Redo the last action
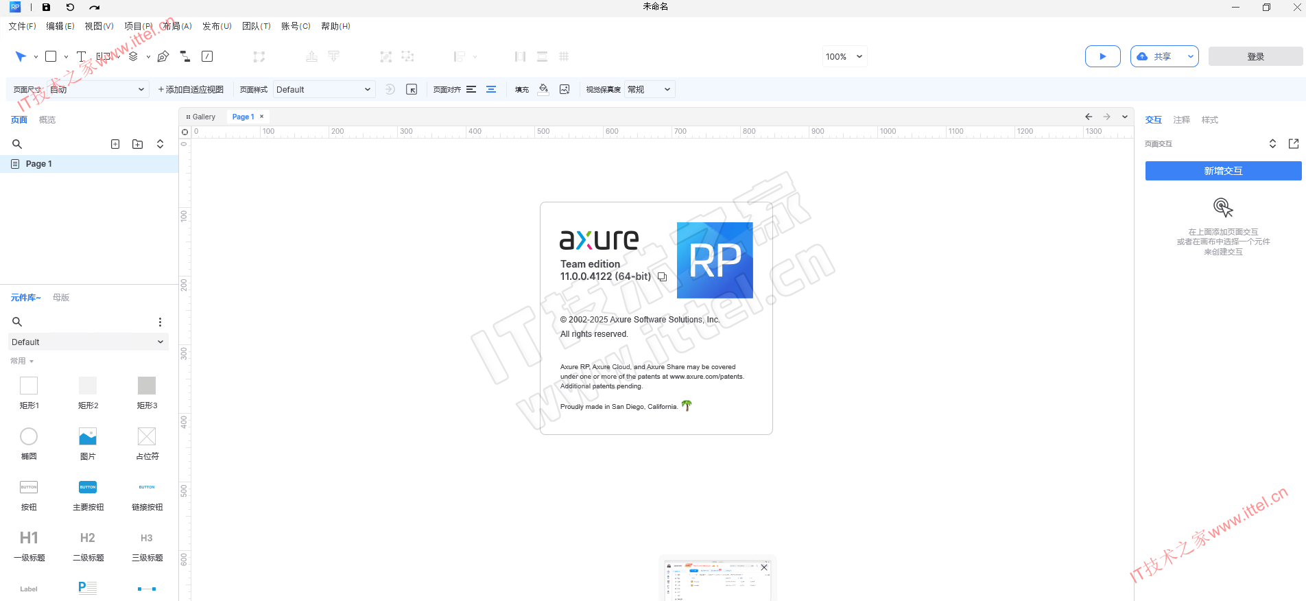This screenshot has width=1306, height=601. coord(94,7)
